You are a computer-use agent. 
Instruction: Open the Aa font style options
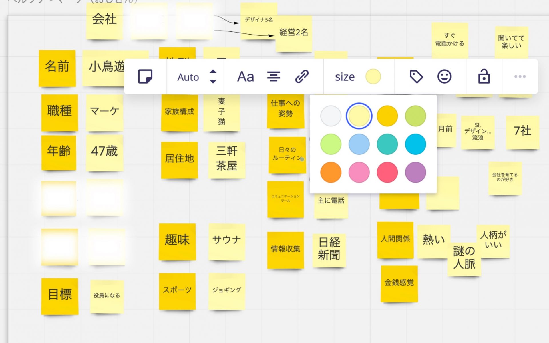coord(245,77)
